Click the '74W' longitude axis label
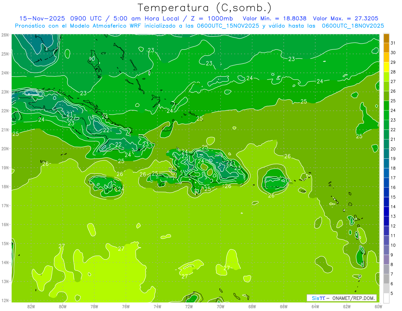This screenshot has height=311, width=402. pos(157,306)
